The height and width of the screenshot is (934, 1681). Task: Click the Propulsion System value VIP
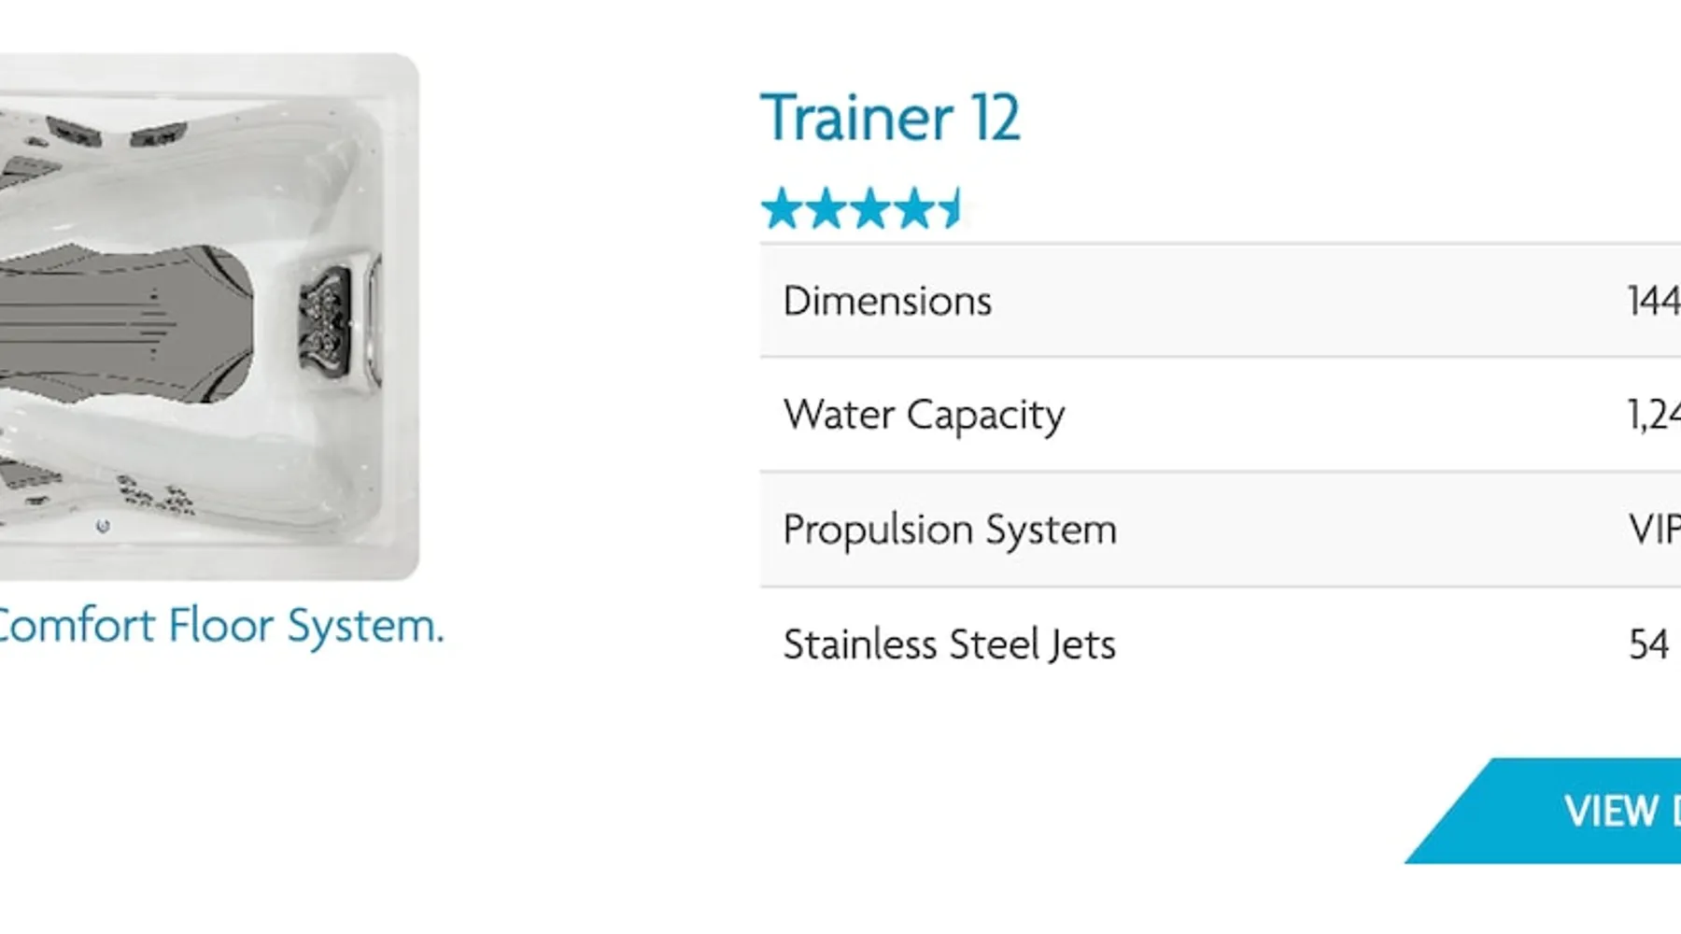coord(1655,530)
